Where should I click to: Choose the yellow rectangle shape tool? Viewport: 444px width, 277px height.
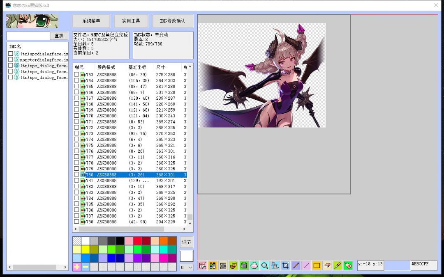317,266
